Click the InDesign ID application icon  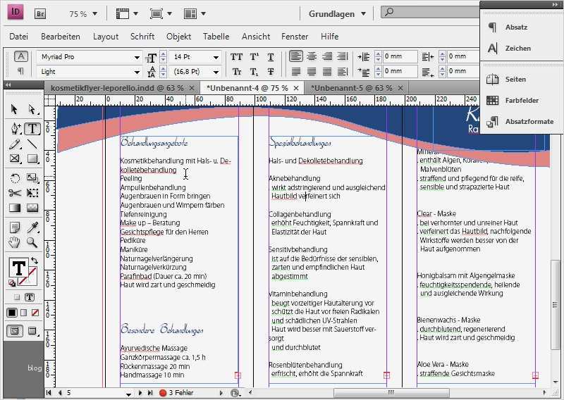point(15,12)
